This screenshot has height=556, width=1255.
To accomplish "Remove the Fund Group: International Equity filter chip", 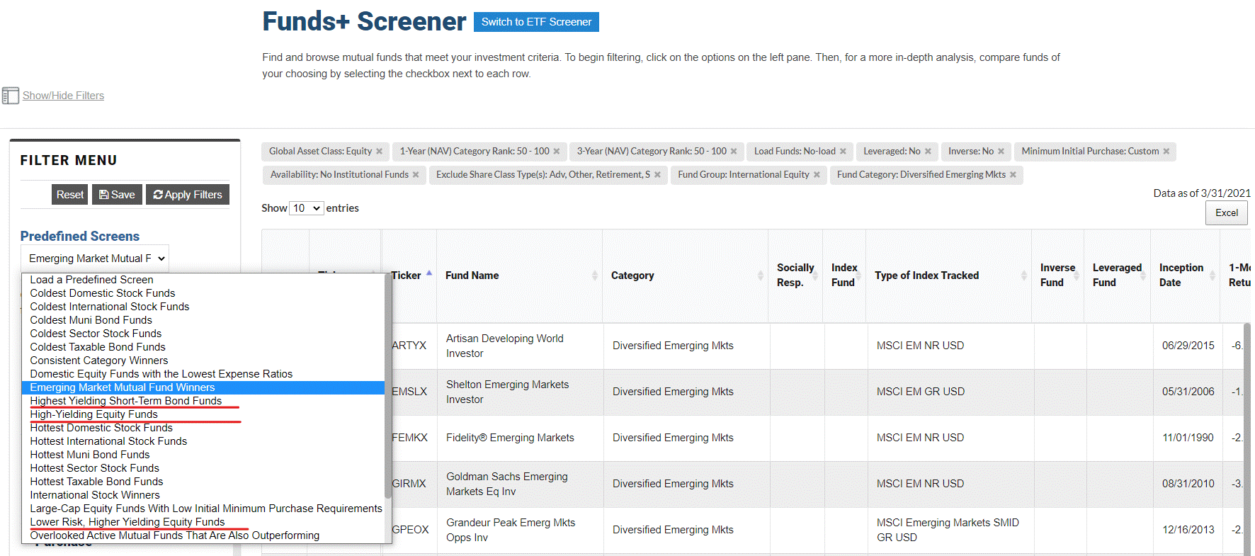I will [817, 175].
